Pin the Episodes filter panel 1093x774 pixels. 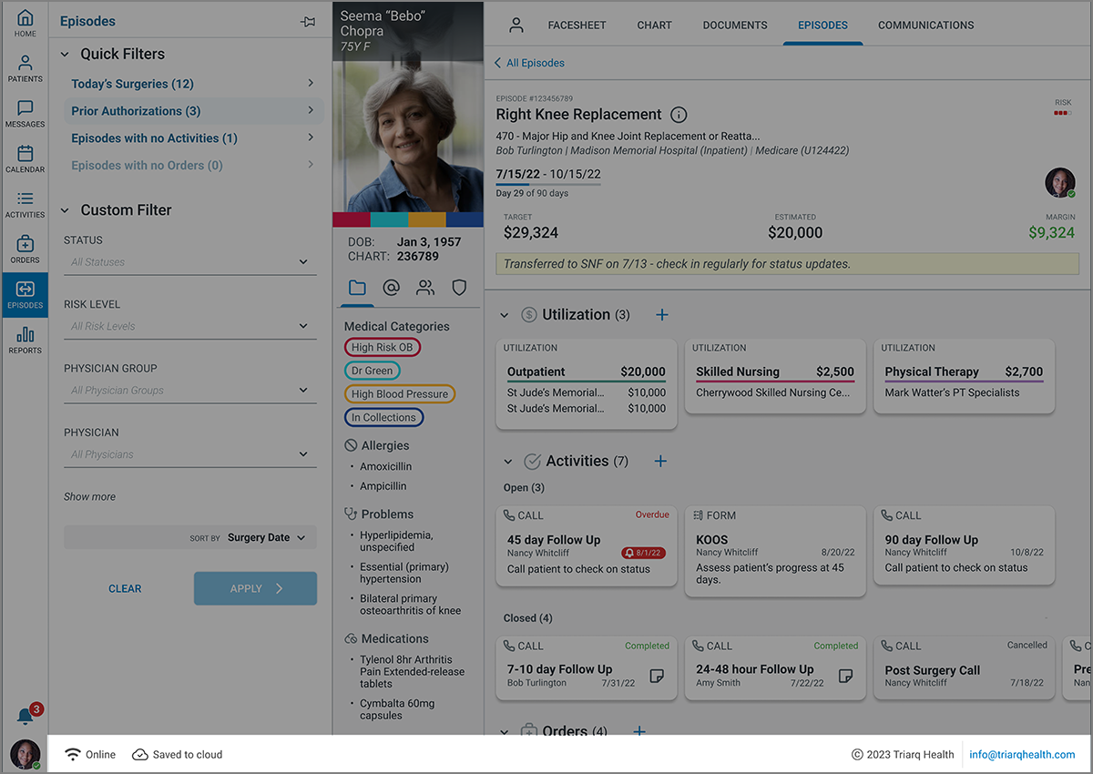308,22
